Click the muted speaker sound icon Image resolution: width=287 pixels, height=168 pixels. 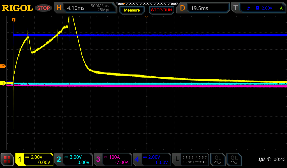269,160
